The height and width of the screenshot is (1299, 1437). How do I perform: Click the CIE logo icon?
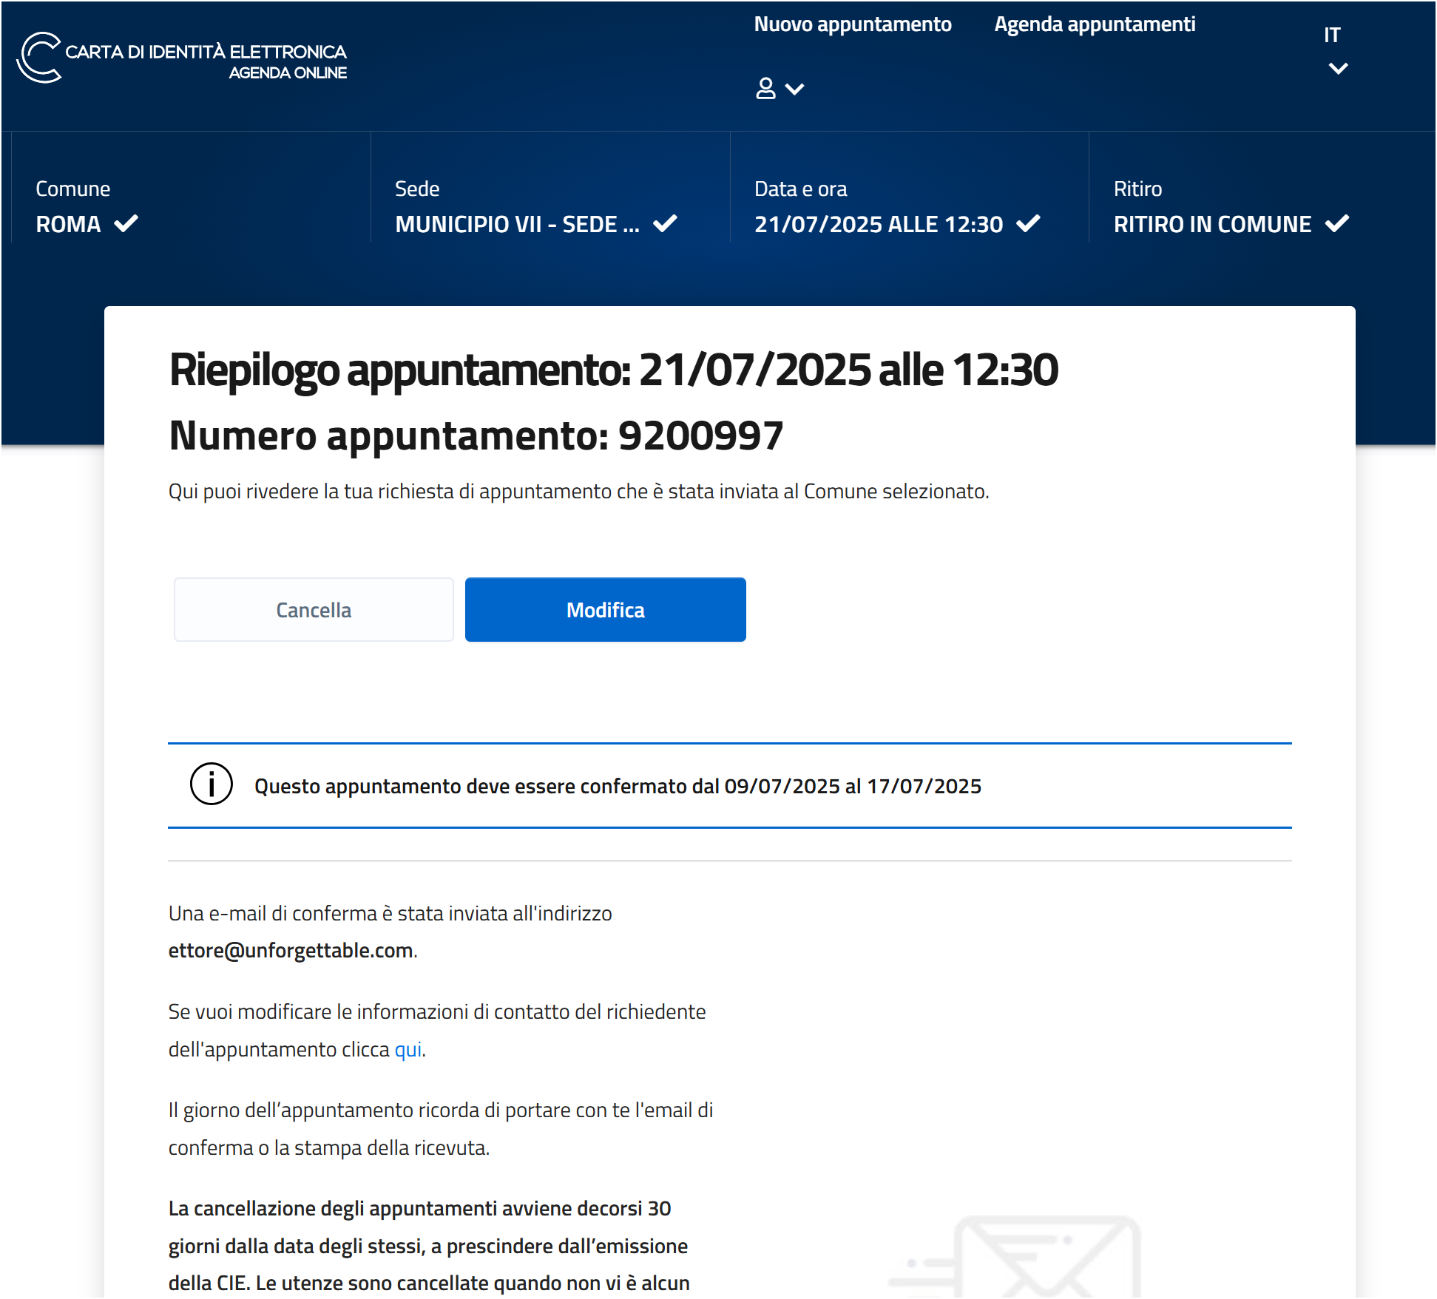pos(38,58)
